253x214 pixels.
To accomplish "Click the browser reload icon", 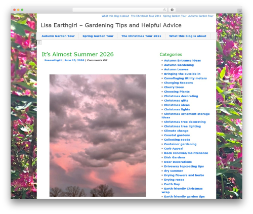I will 164,10.
